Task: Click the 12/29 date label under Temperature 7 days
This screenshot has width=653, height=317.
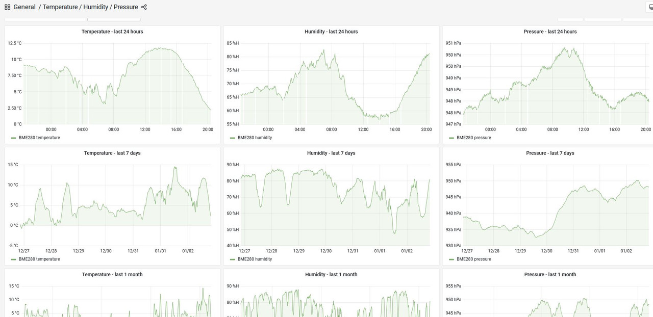Action: pyautogui.click(x=79, y=251)
